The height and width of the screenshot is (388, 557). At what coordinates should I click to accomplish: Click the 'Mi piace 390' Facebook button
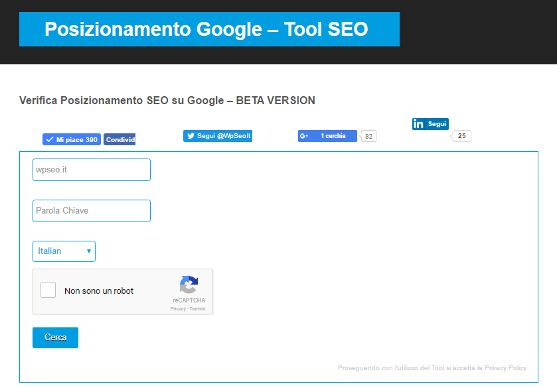pyautogui.click(x=71, y=139)
